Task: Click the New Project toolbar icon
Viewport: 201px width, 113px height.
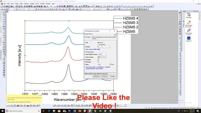Action: coord(2,6)
